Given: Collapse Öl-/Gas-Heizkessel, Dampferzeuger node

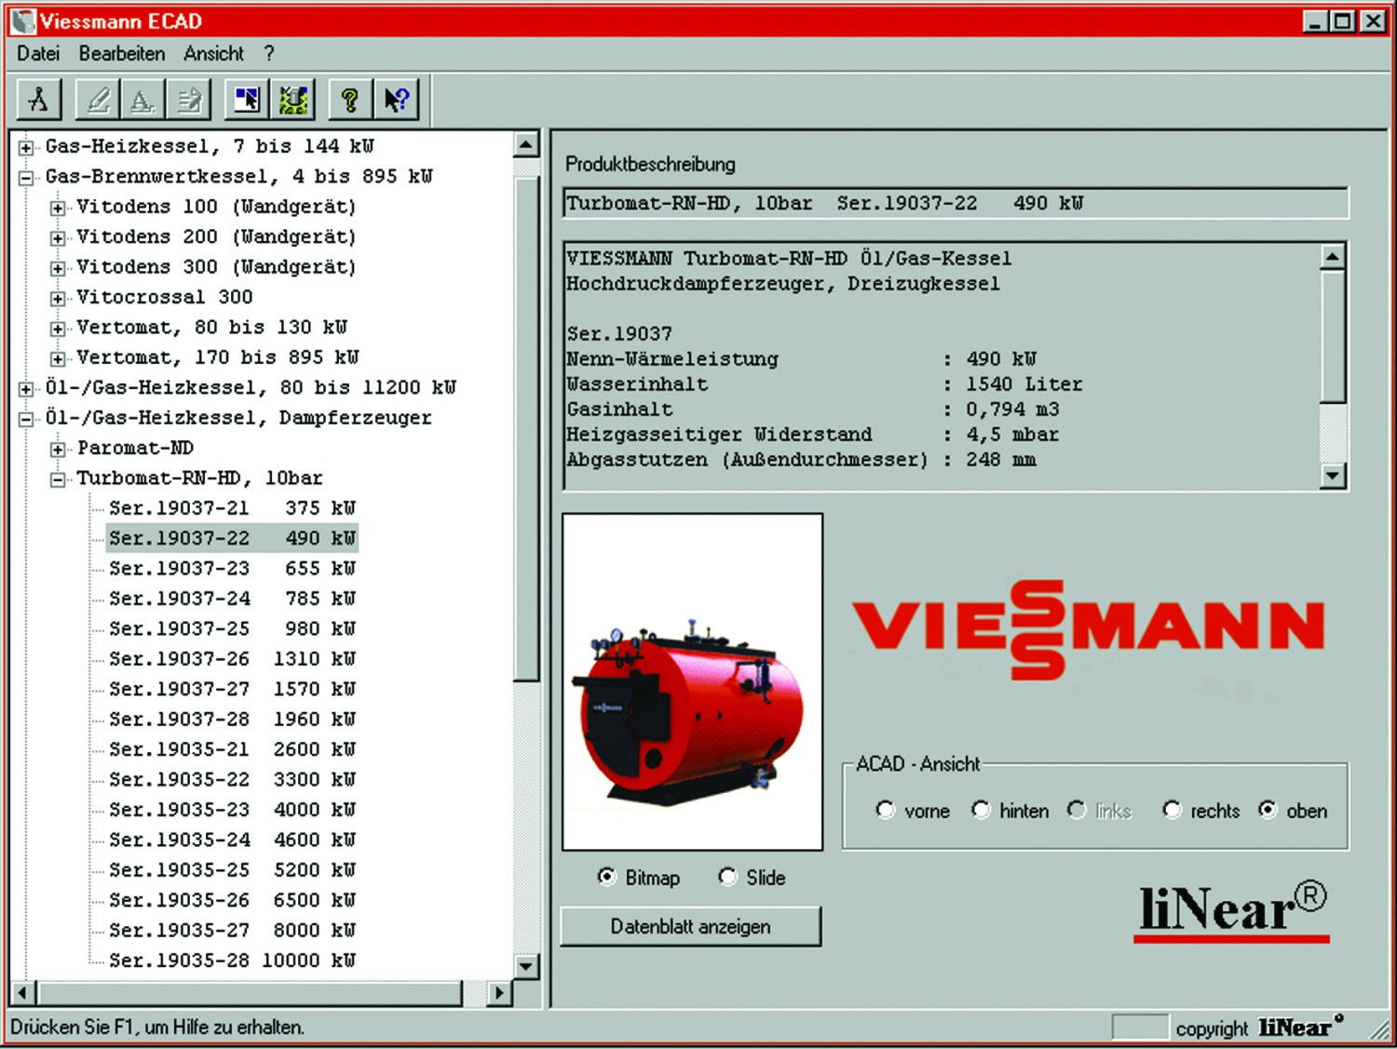Looking at the screenshot, I should (26, 419).
